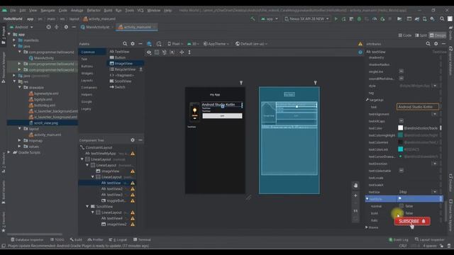The width and height of the screenshot is (454, 255).
Task: Click the View Options eye icon in design toolbar
Action: pos(149,52)
